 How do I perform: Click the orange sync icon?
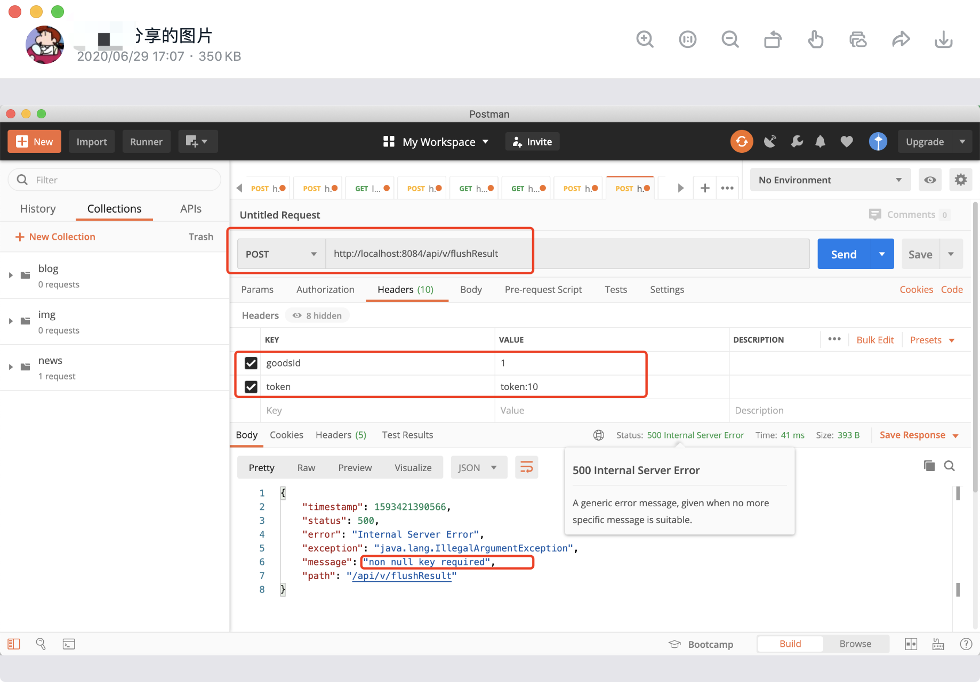click(742, 141)
